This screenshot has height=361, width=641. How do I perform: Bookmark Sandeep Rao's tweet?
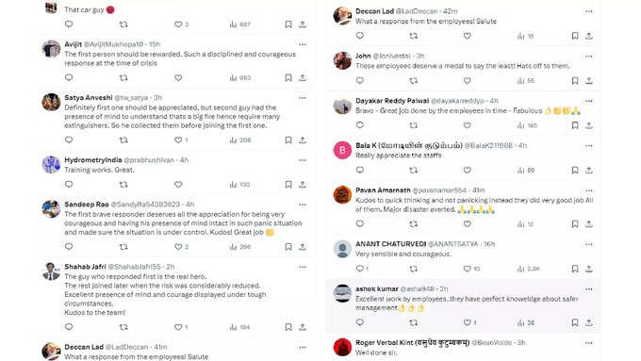coord(288,247)
